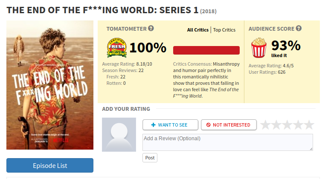Switch to the Top Critics tab
The height and width of the screenshot is (179, 331).
coord(224,30)
